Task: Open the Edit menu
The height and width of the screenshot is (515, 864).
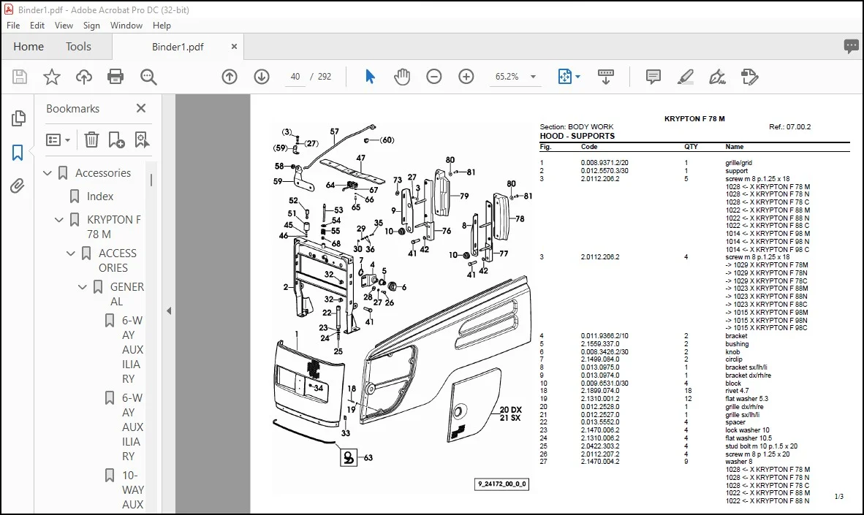Action: [x=37, y=26]
